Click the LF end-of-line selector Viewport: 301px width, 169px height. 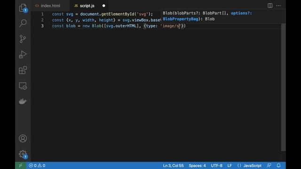[x=230, y=166]
